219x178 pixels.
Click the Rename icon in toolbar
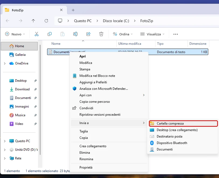pyautogui.click(x=75, y=34)
